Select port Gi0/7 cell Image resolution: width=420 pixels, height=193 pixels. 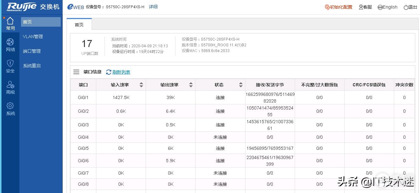pos(83,173)
